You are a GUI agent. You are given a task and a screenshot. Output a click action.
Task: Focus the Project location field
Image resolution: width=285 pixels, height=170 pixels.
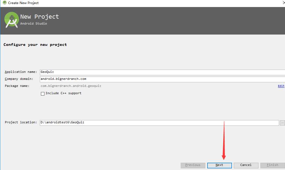click(x=159, y=123)
